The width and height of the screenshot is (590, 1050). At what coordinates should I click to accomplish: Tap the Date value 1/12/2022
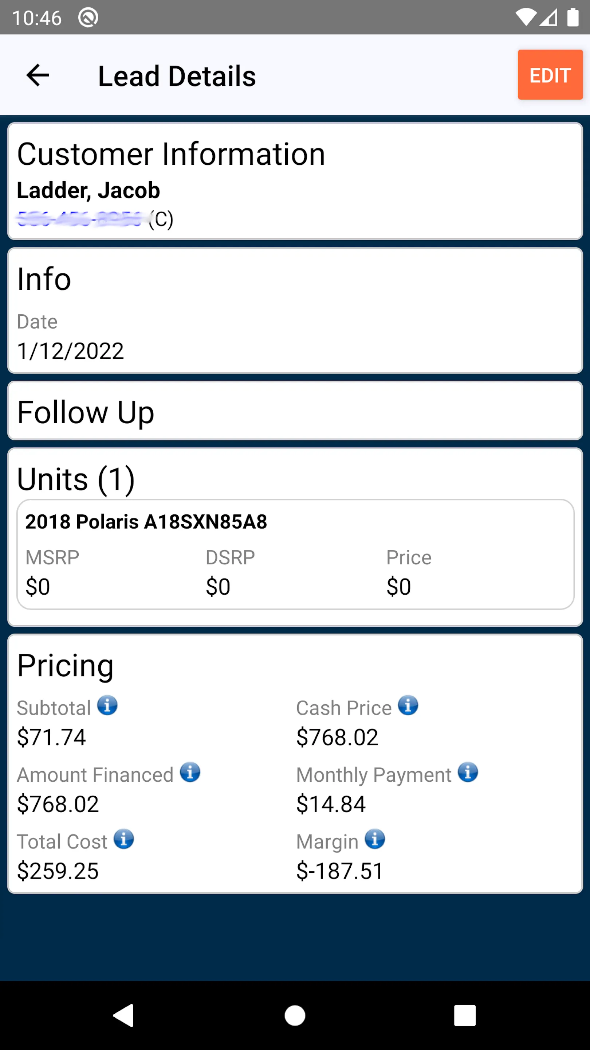coord(70,351)
